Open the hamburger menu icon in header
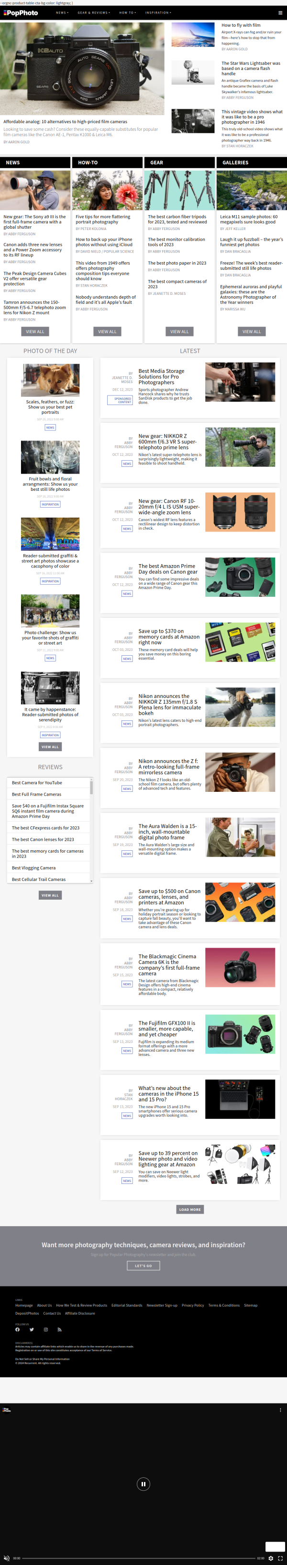Screen dimensions: 287x1565 280,12
